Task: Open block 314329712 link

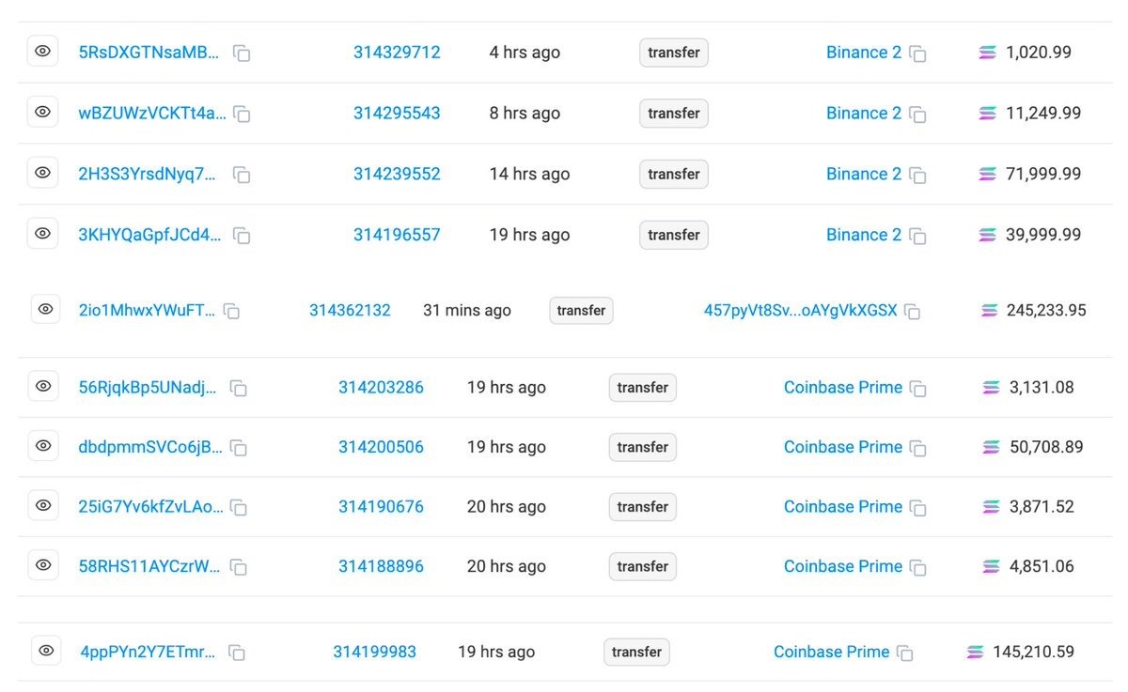Action: tap(397, 53)
